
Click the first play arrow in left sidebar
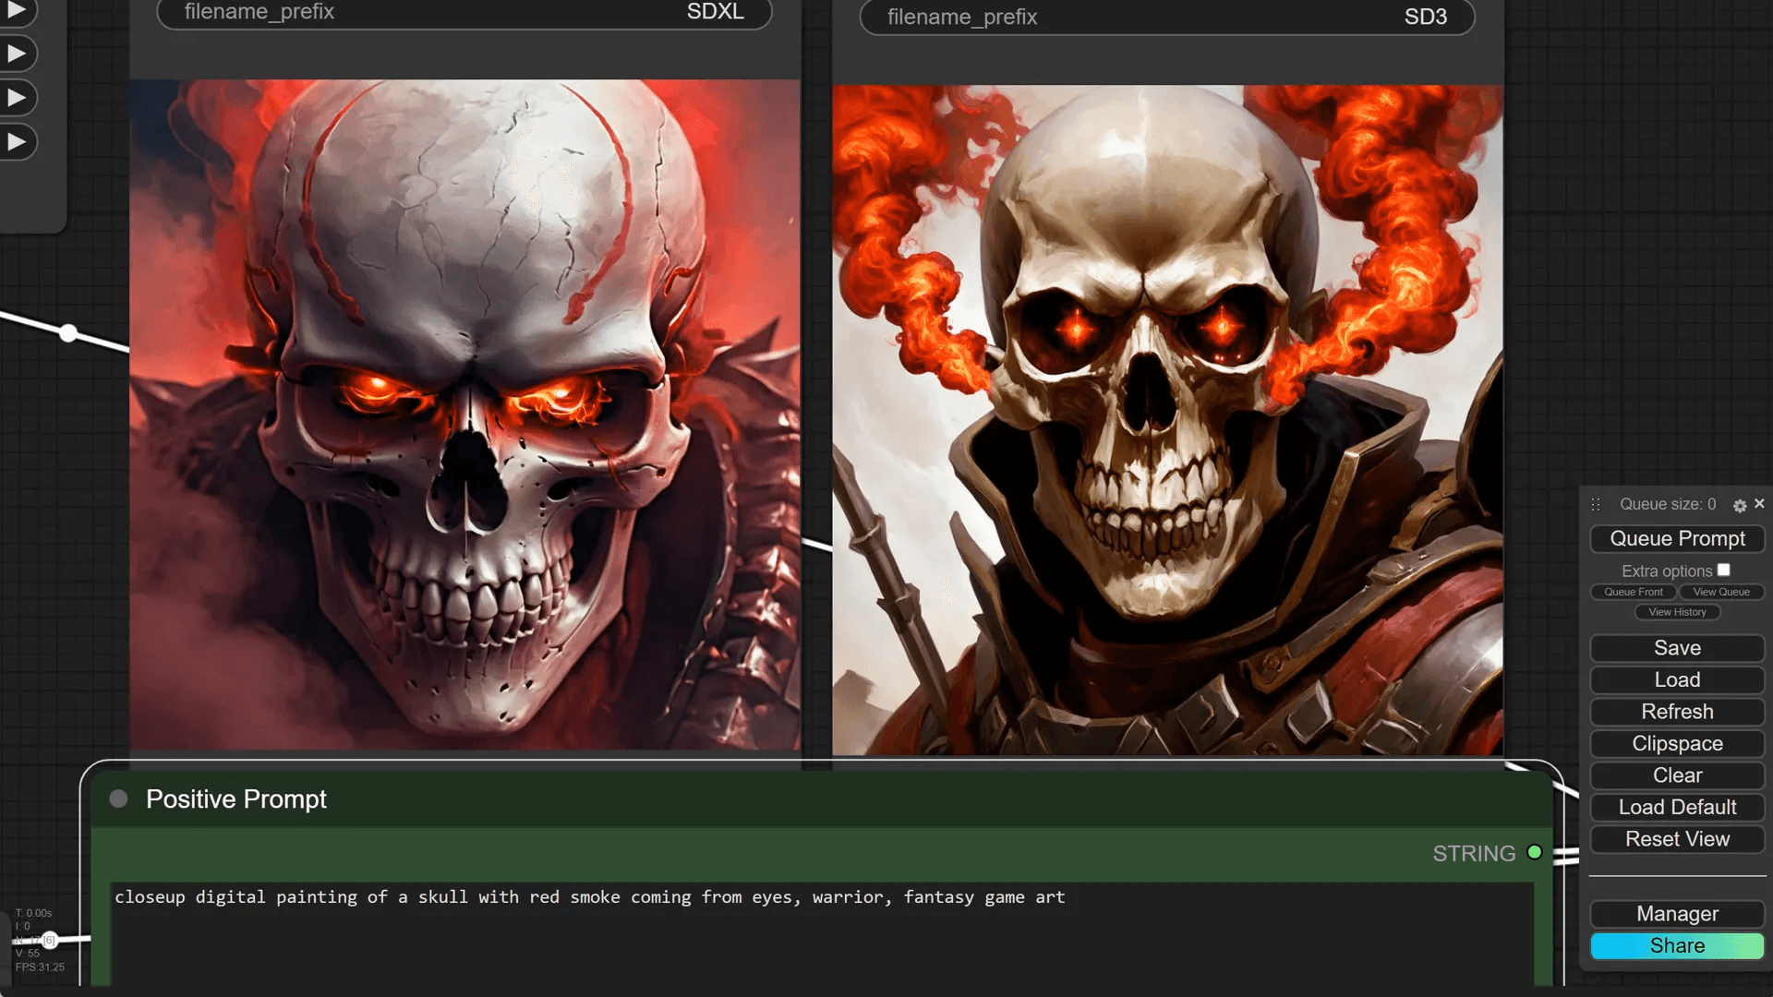click(x=17, y=10)
